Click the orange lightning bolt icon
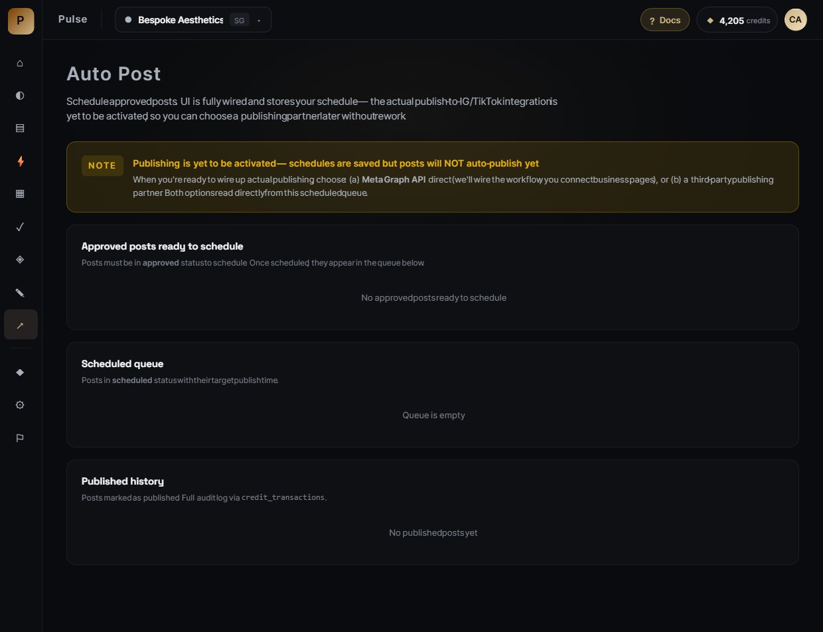This screenshot has height=632, width=823. coord(20,161)
